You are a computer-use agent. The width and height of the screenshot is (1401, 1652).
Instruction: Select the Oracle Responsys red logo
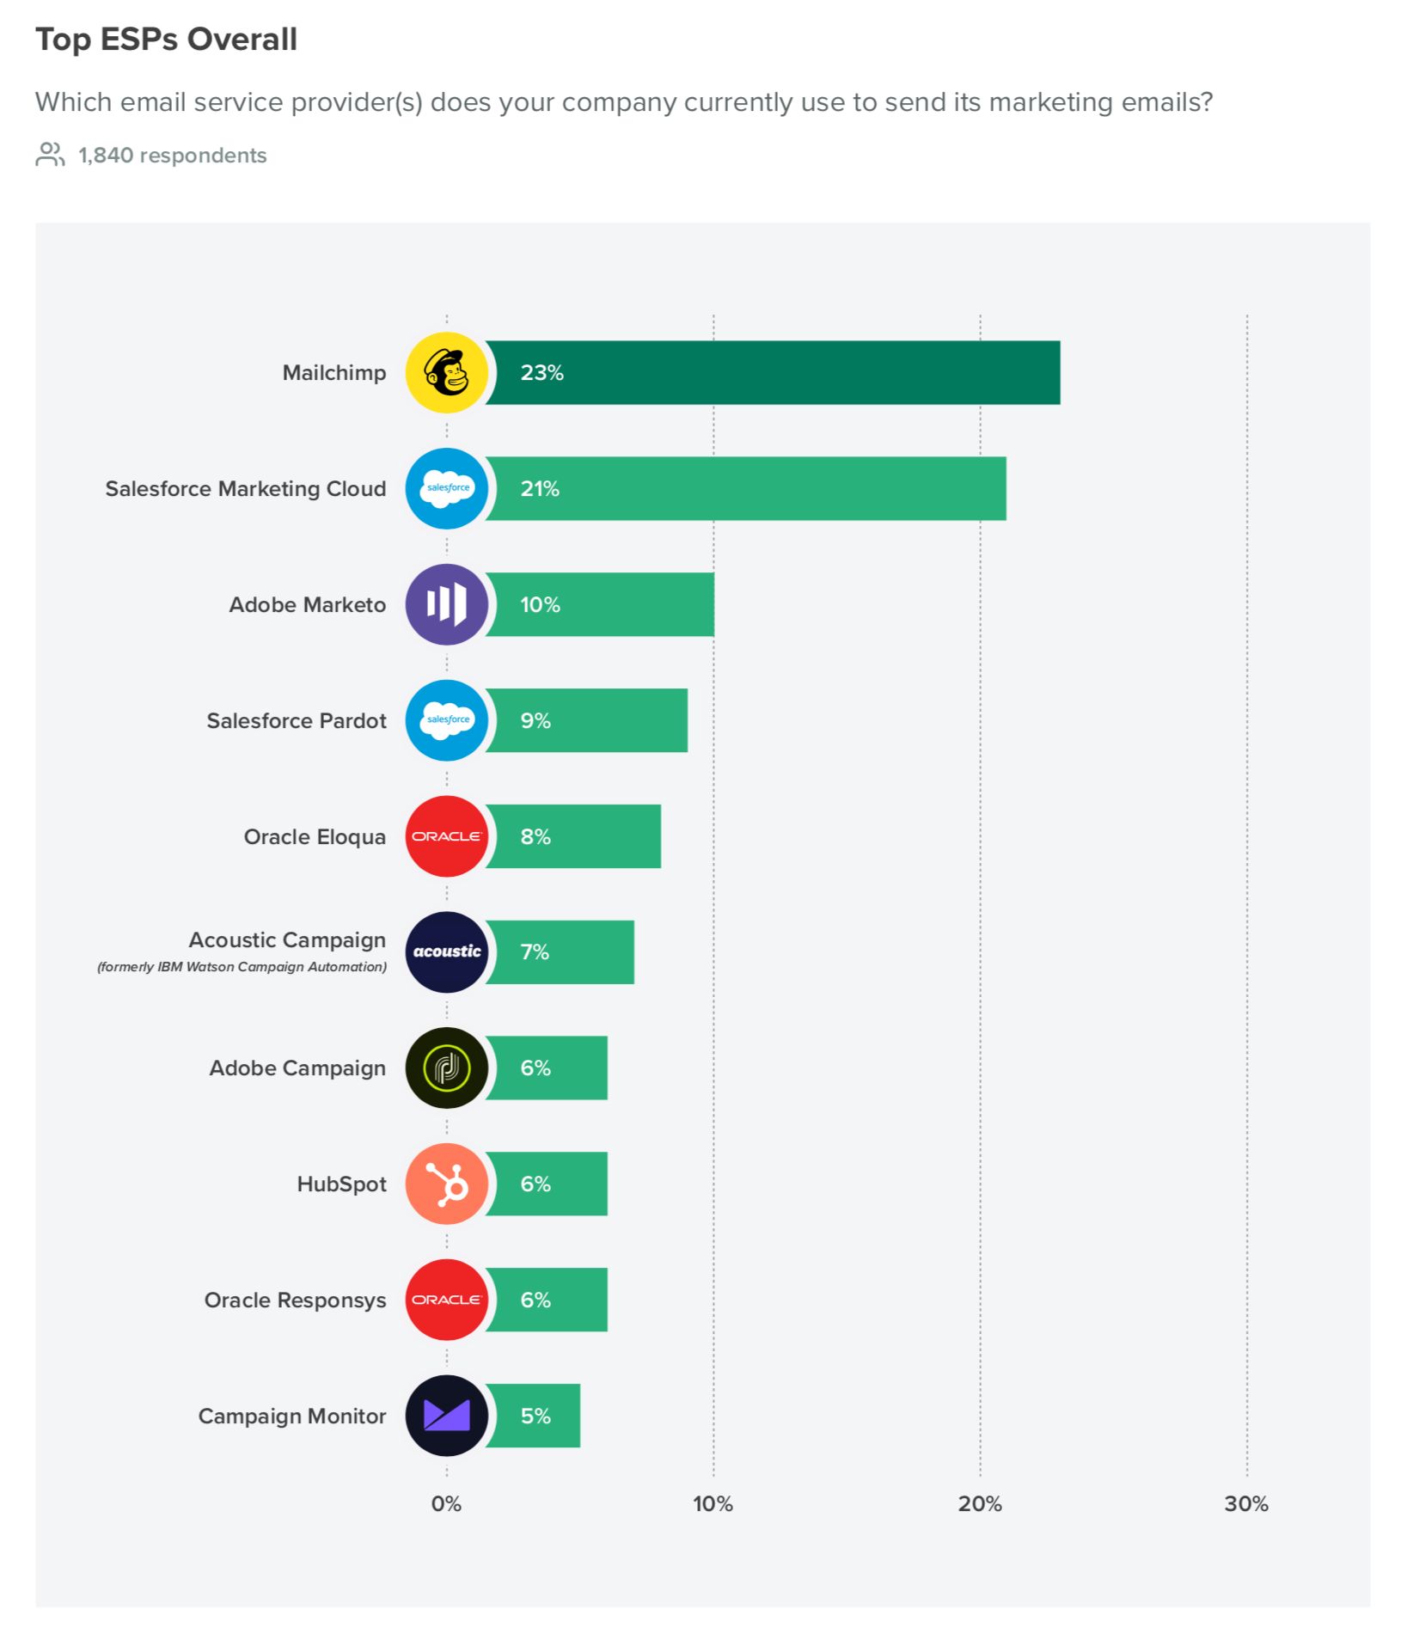point(446,1300)
